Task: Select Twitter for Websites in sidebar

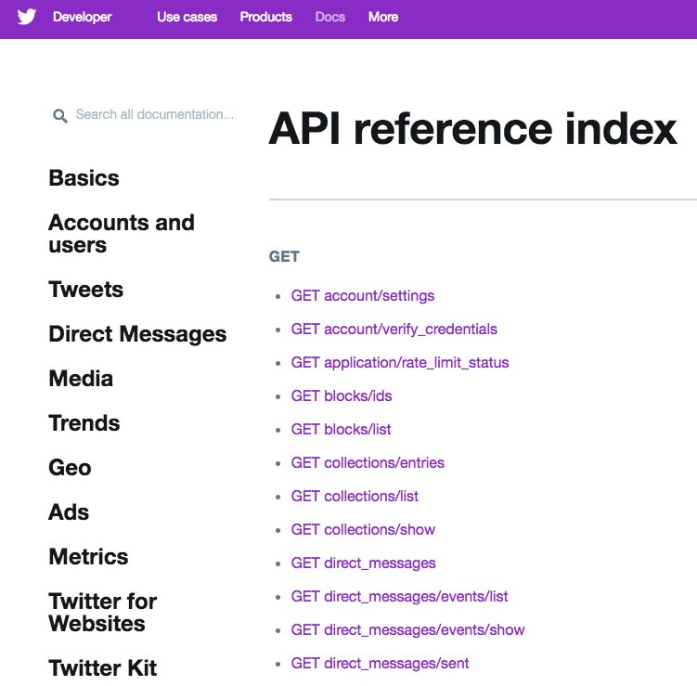Action: pos(103,612)
